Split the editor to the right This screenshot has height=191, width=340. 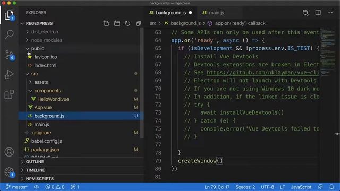tap(318, 13)
